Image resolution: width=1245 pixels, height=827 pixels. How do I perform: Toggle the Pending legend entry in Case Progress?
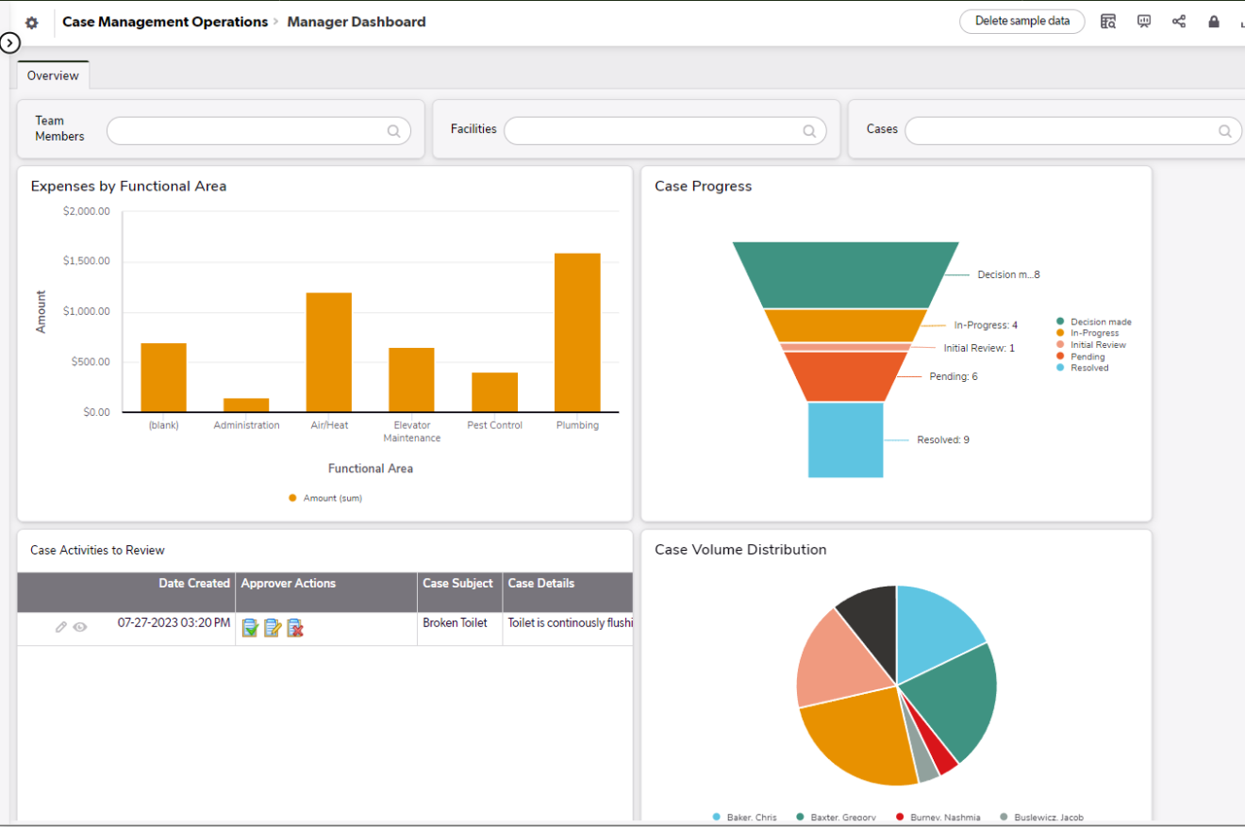(1087, 356)
